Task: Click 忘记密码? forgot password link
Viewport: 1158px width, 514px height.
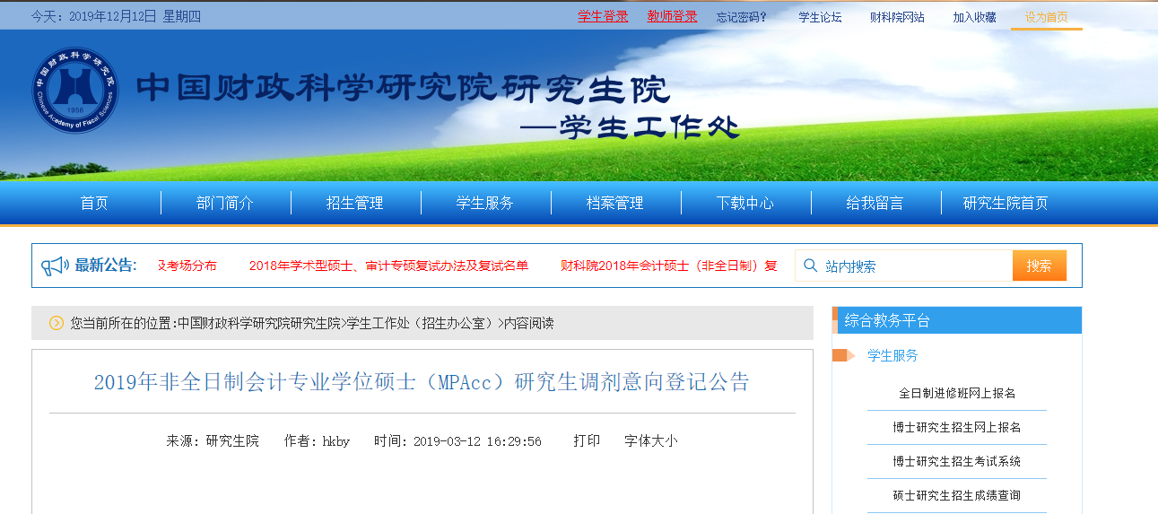Action: click(x=742, y=17)
